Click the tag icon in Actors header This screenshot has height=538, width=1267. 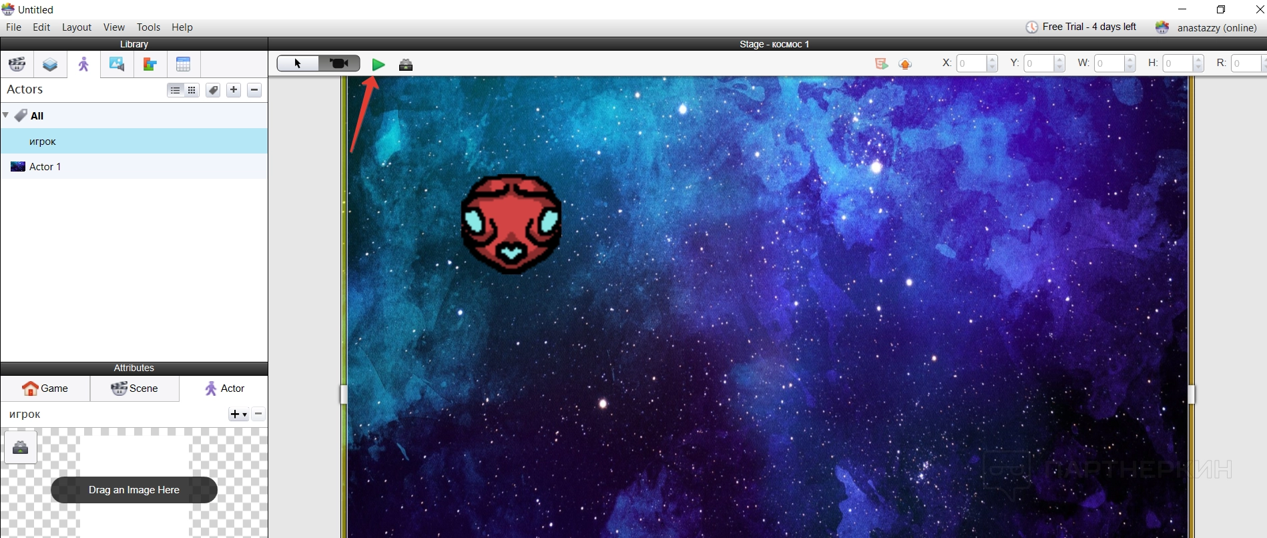point(213,90)
